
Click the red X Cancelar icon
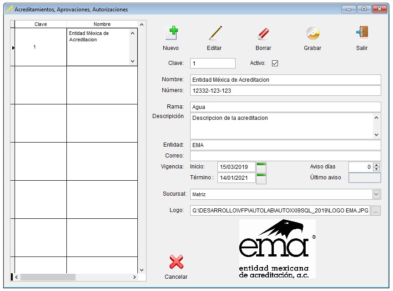176,262
